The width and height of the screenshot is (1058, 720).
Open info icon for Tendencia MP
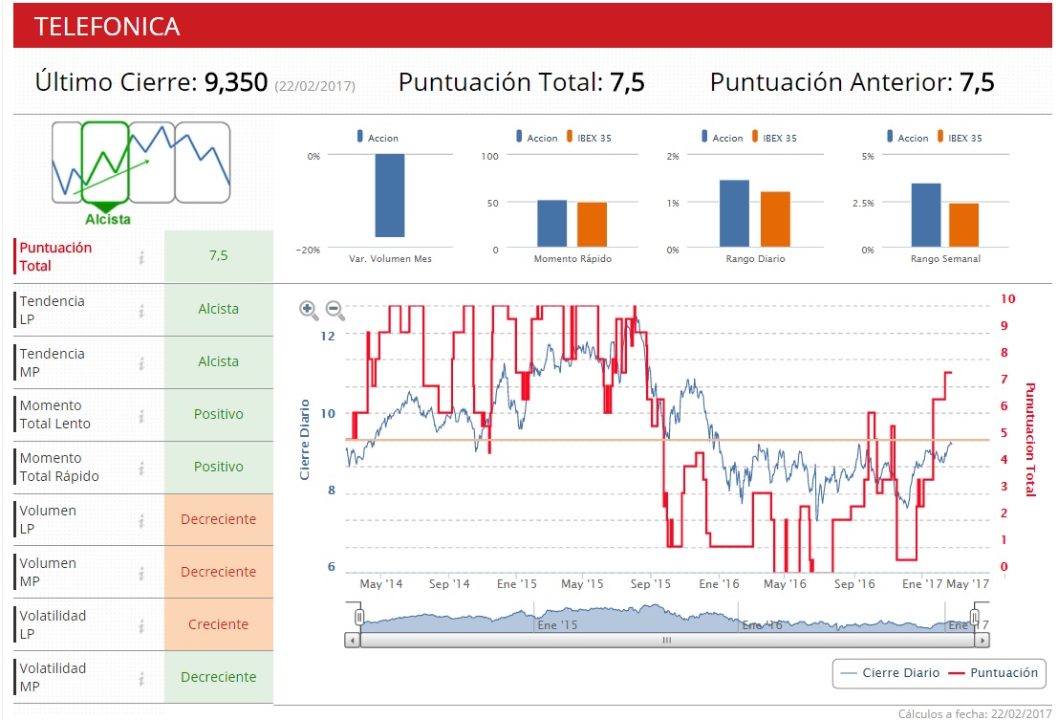(x=141, y=363)
